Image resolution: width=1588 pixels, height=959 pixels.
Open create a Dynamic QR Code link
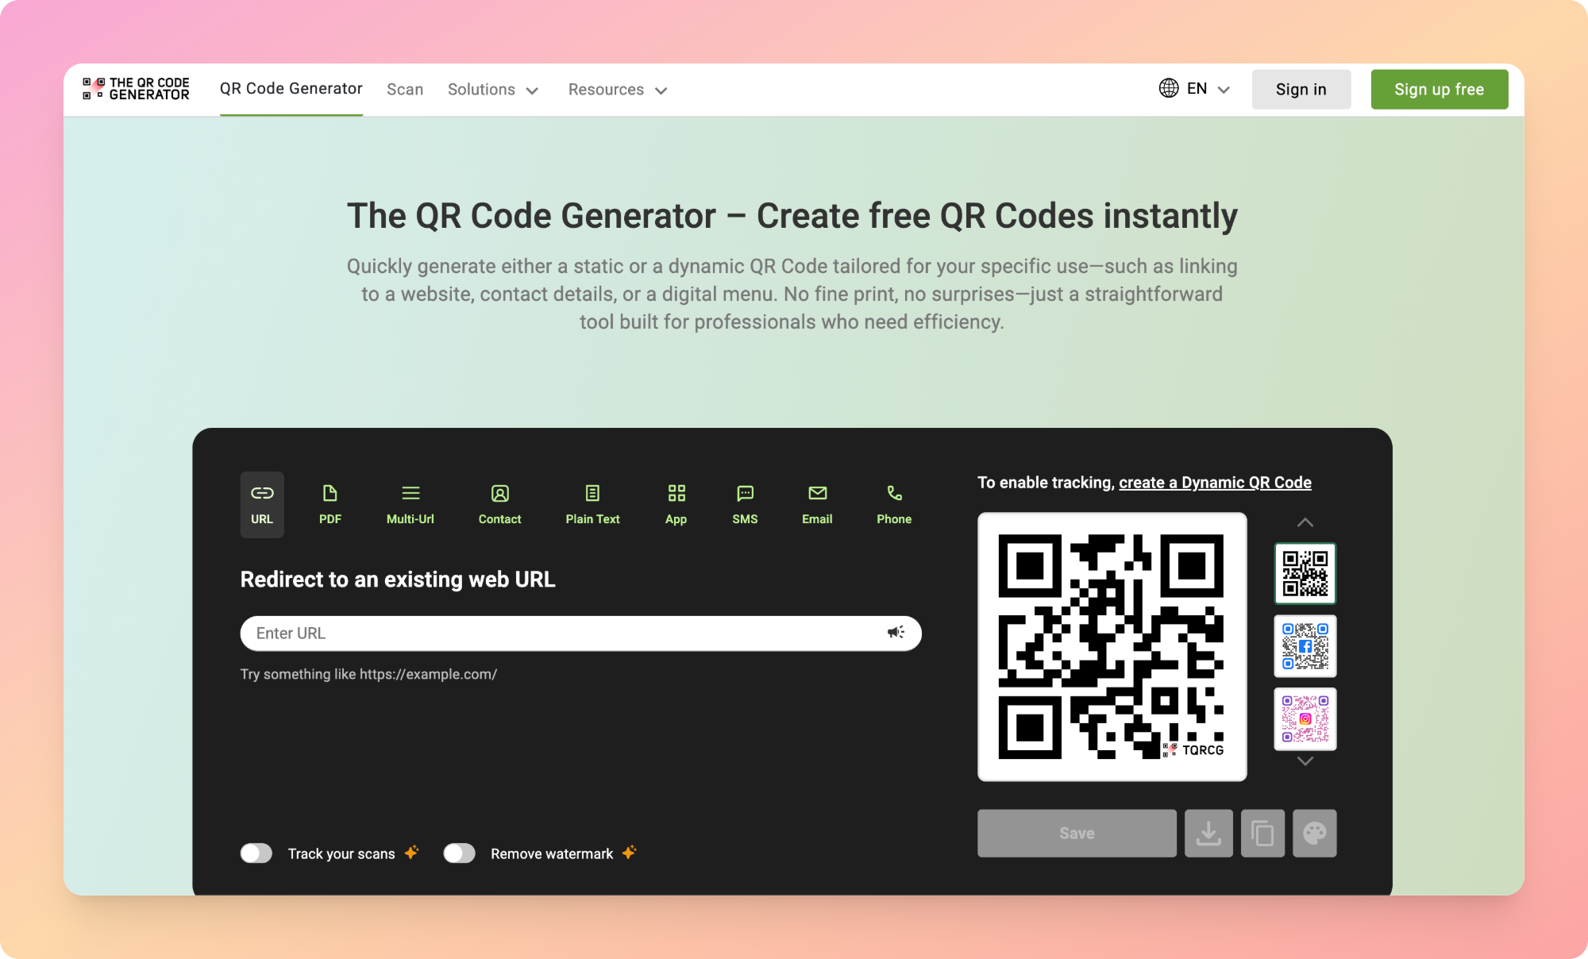click(1215, 483)
